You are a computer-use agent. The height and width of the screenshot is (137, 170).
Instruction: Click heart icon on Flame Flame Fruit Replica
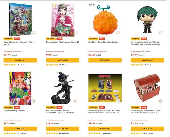click(x=118, y=33)
